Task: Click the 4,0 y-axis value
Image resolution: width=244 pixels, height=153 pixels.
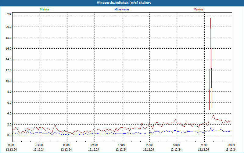Action: 9,114
